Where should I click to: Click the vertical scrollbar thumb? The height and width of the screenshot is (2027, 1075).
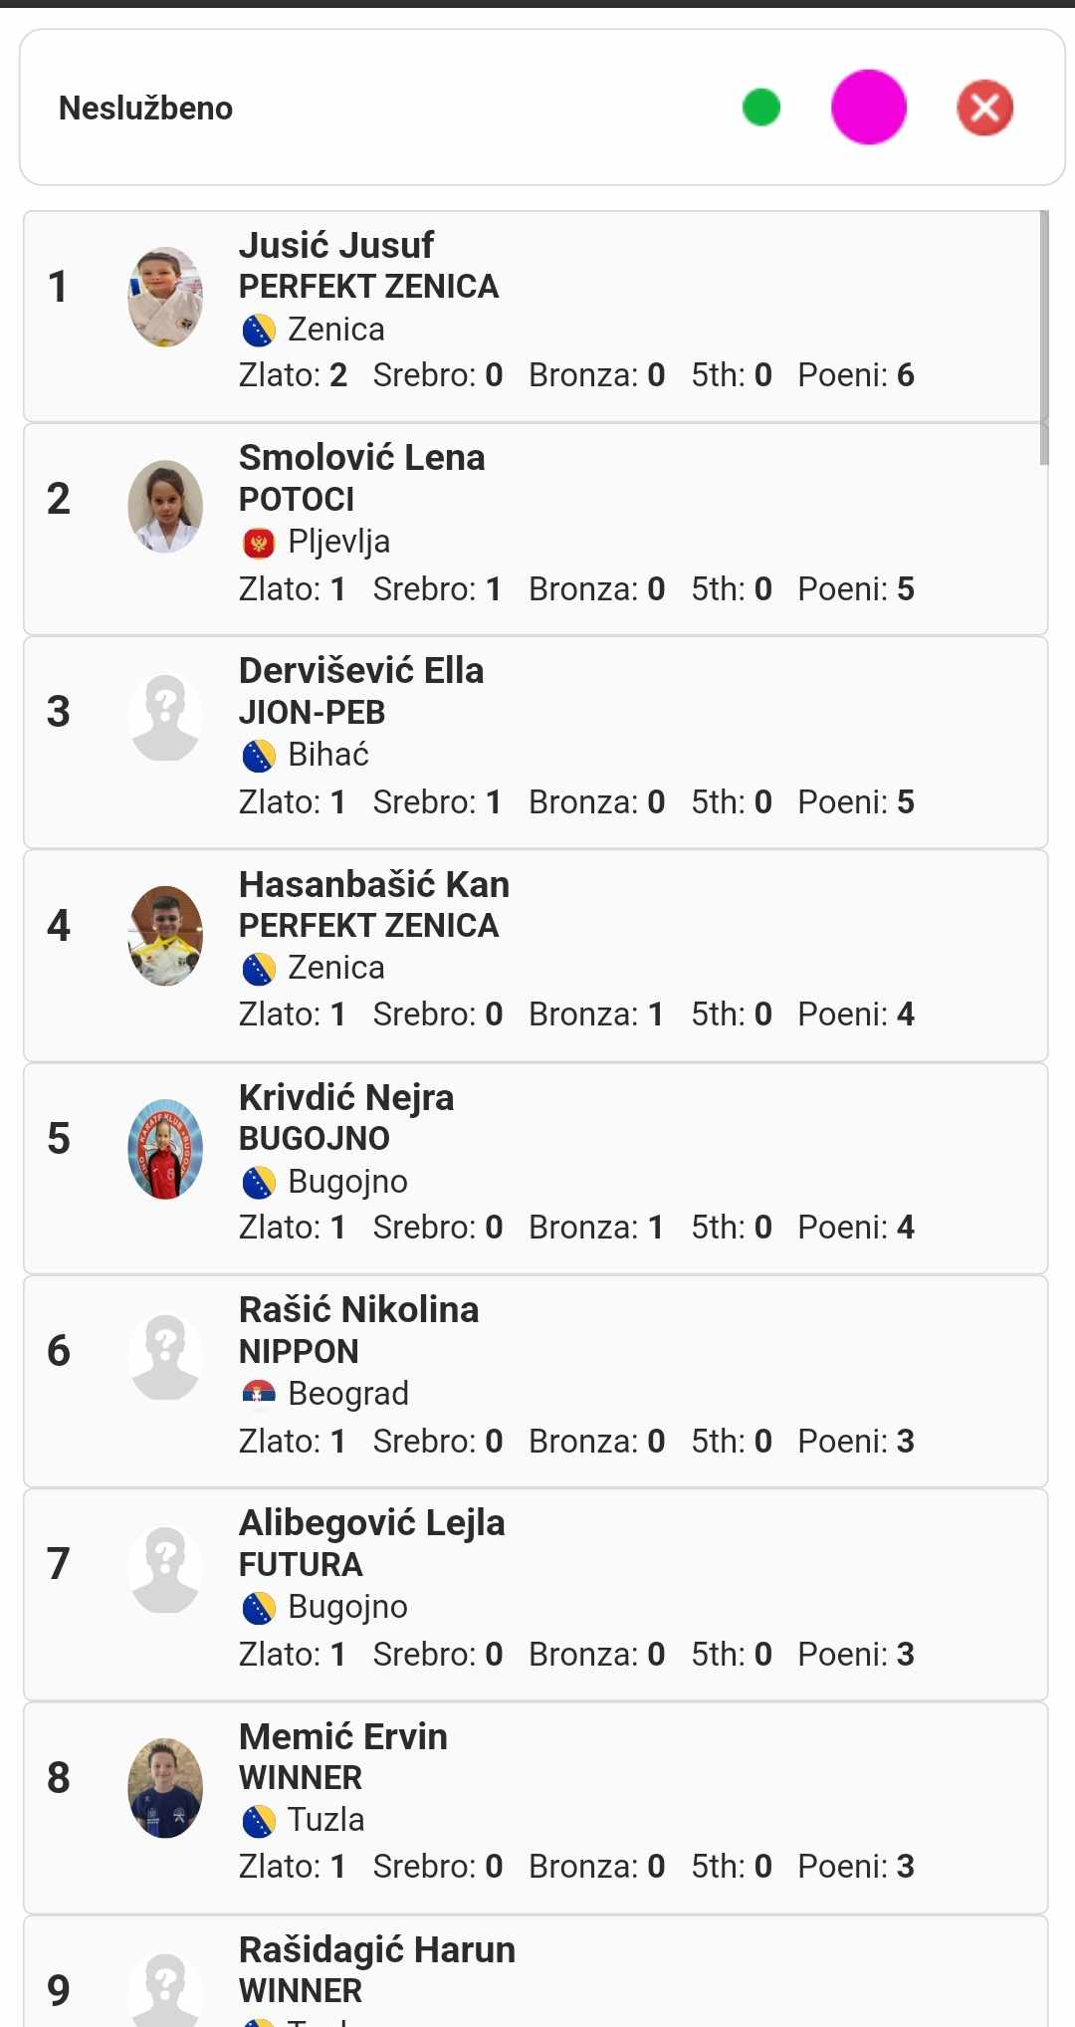pos(1043,337)
